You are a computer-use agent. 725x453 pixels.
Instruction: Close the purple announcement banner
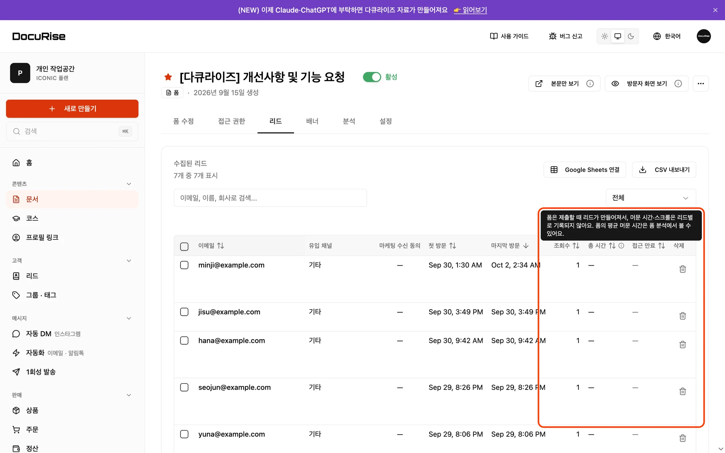tap(715, 10)
